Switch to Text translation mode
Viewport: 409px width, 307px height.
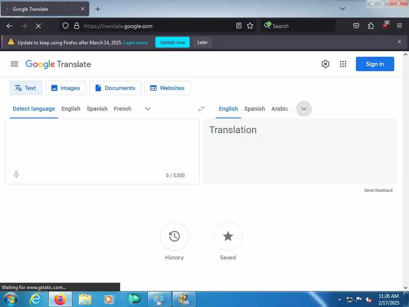(26, 88)
